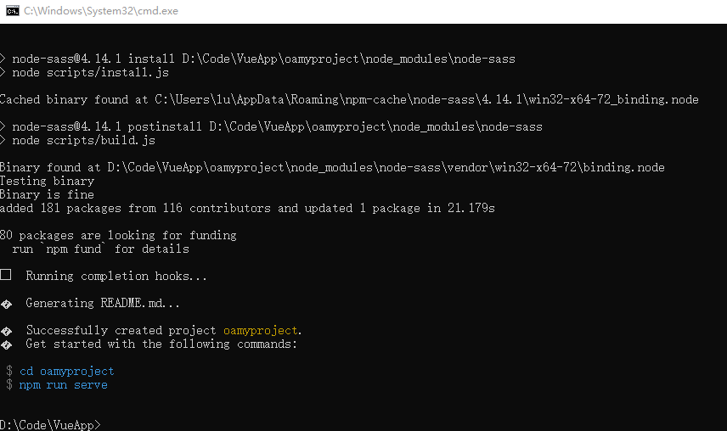The image size is (727, 431).
Task: Click the node scripts/install.js line
Action: (82, 73)
